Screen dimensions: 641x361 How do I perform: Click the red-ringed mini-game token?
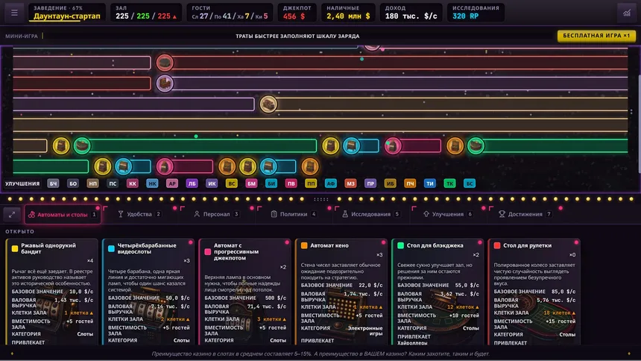[x=165, y=63]
